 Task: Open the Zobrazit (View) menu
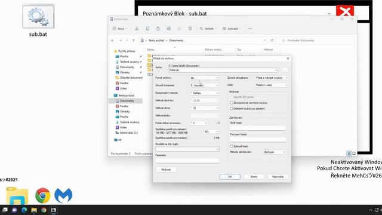pyautogui.click(x=231, y=29)
